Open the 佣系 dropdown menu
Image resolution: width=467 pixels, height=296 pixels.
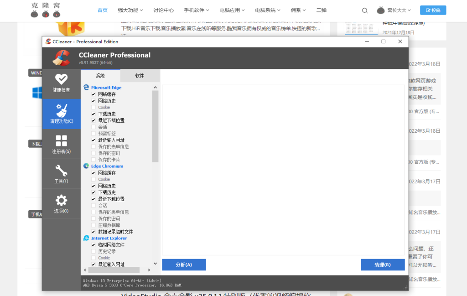[298, 10]
